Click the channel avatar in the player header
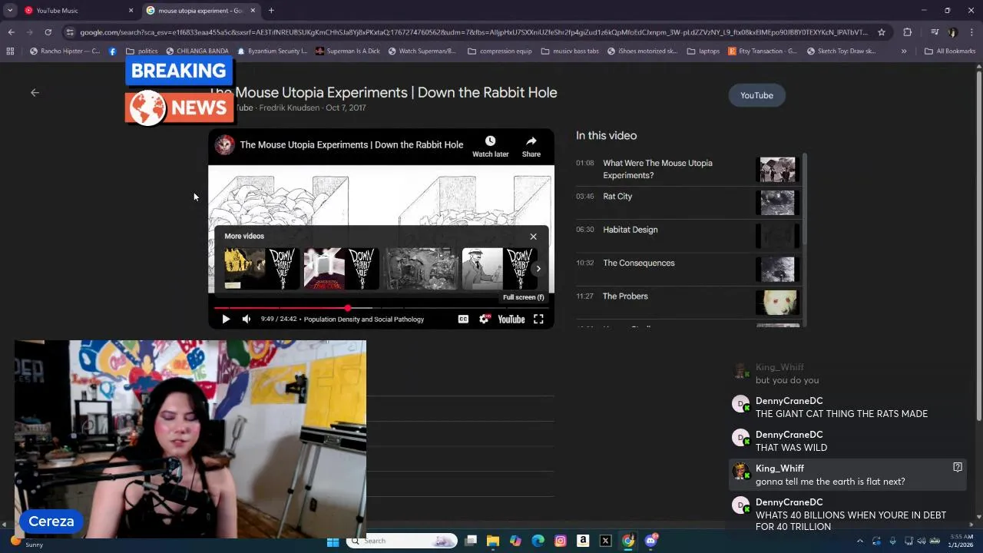Viewport: 983px width, 553px height. click(x=224, y=144)
